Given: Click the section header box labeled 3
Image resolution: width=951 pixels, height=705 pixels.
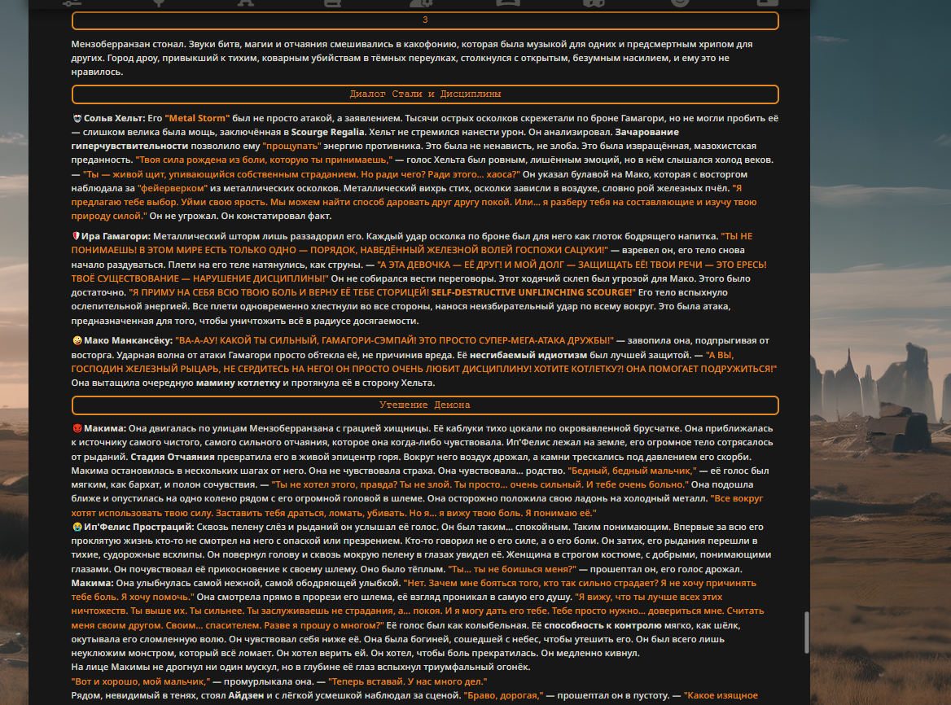Looking at the screenshot, I should click(x=425, y=20).
